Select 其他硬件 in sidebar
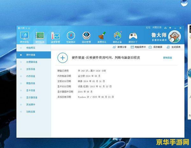Screen dimensions: 191x148 pos(34,105)
